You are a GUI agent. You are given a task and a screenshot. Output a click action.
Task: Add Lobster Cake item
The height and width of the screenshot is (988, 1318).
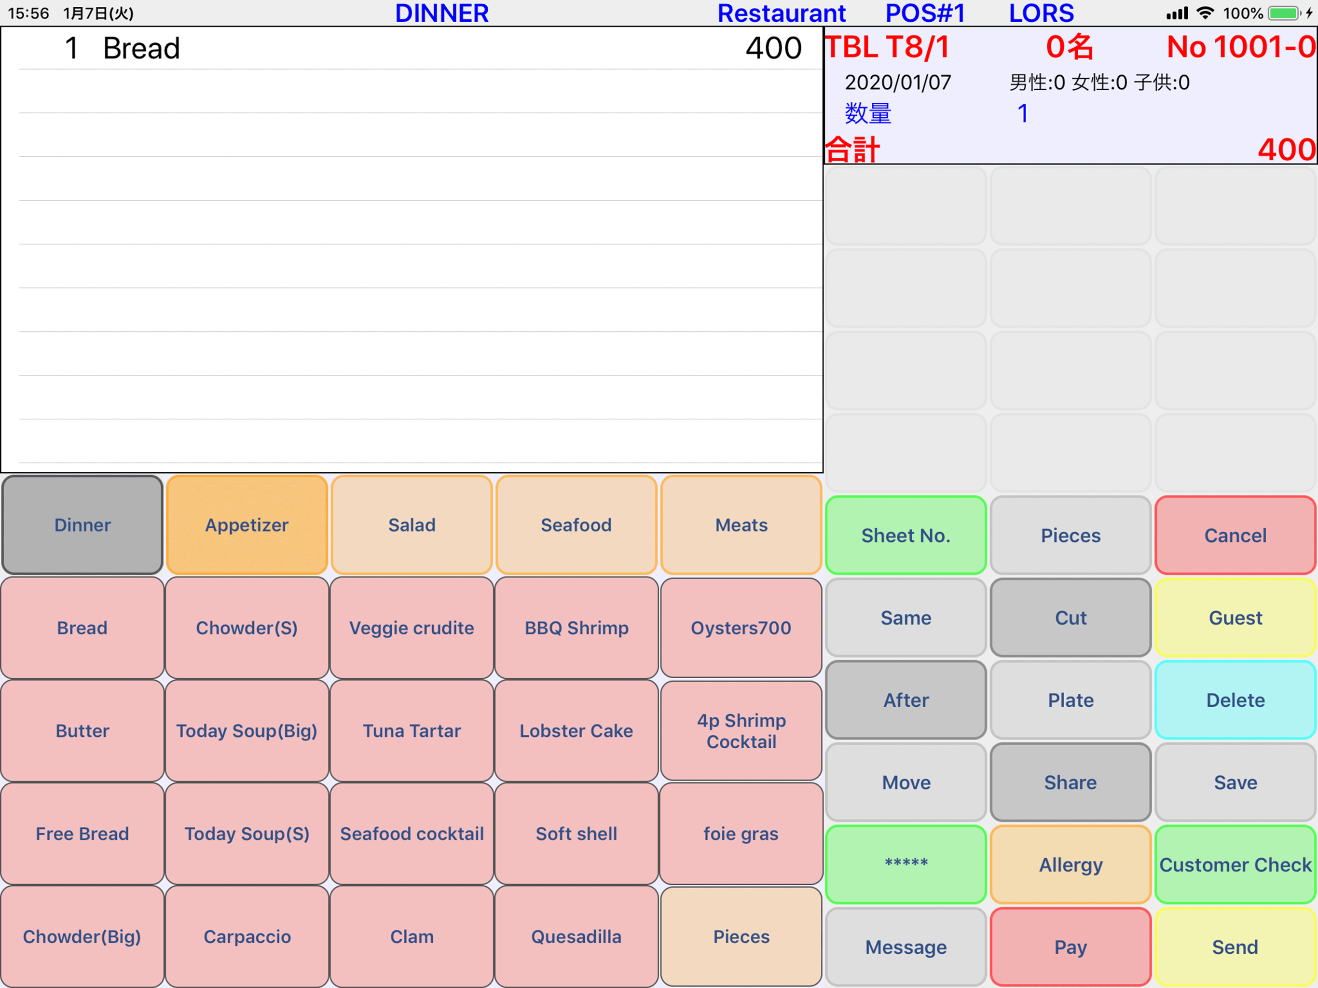coord(576,730)
